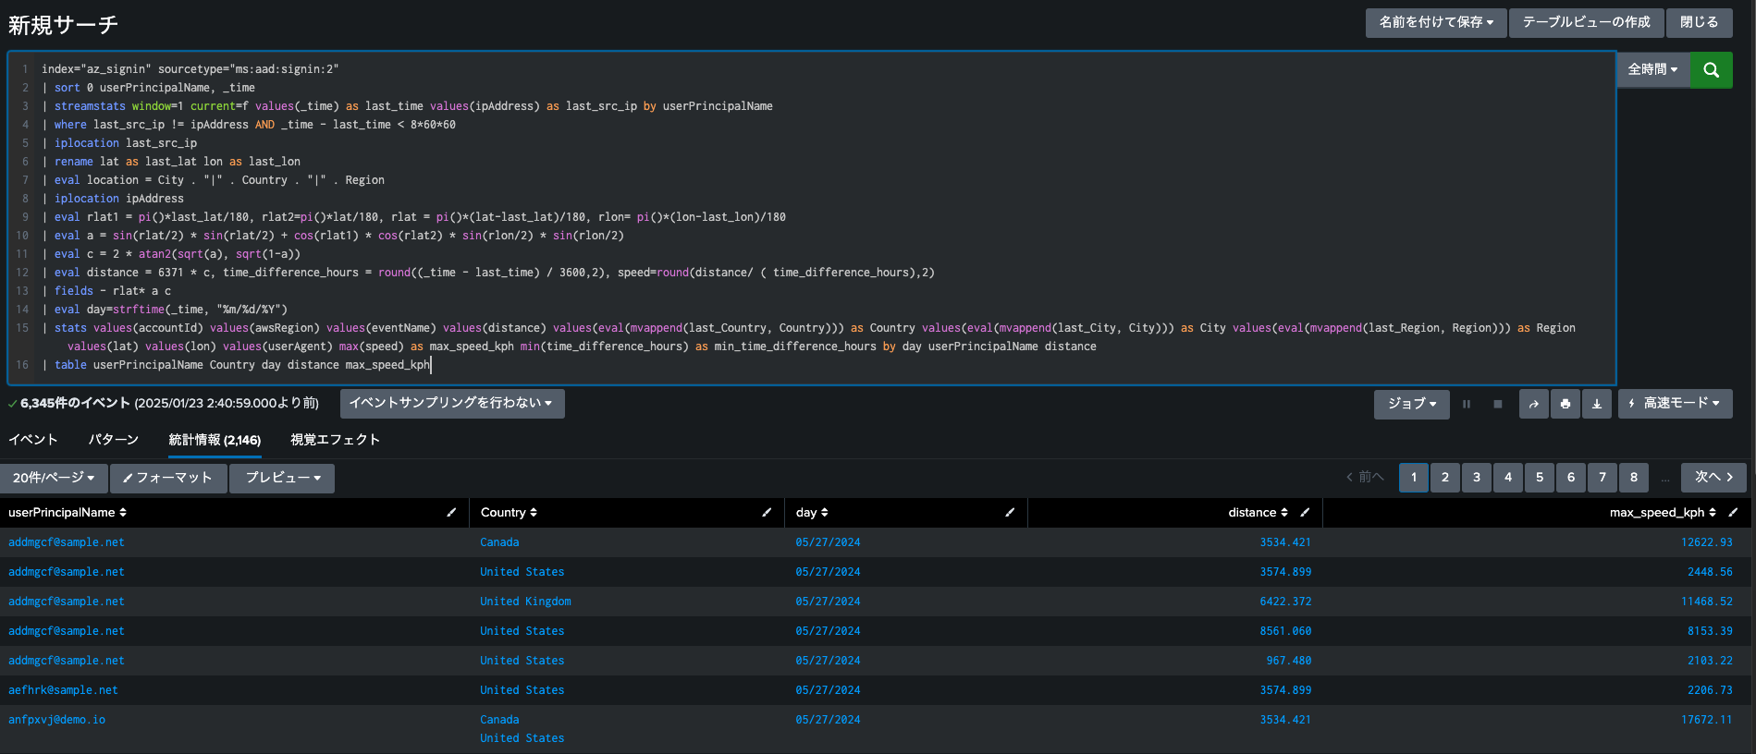Image resolution: width=1756 pixels, height=754 pixels.
Task: Pause the search job
Action: pyautogui.click(x=1467, y=404)
